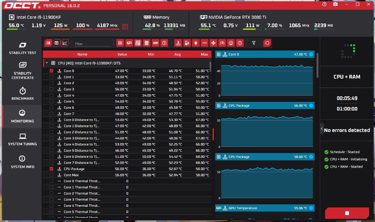Switch to compact list view mode
Viewport: 375px width, 222px height.
pyautogui.click(x=48, y=43)
